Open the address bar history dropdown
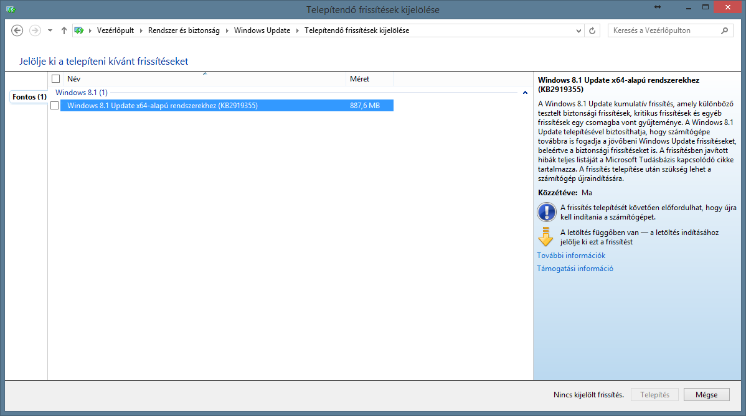 578,30
